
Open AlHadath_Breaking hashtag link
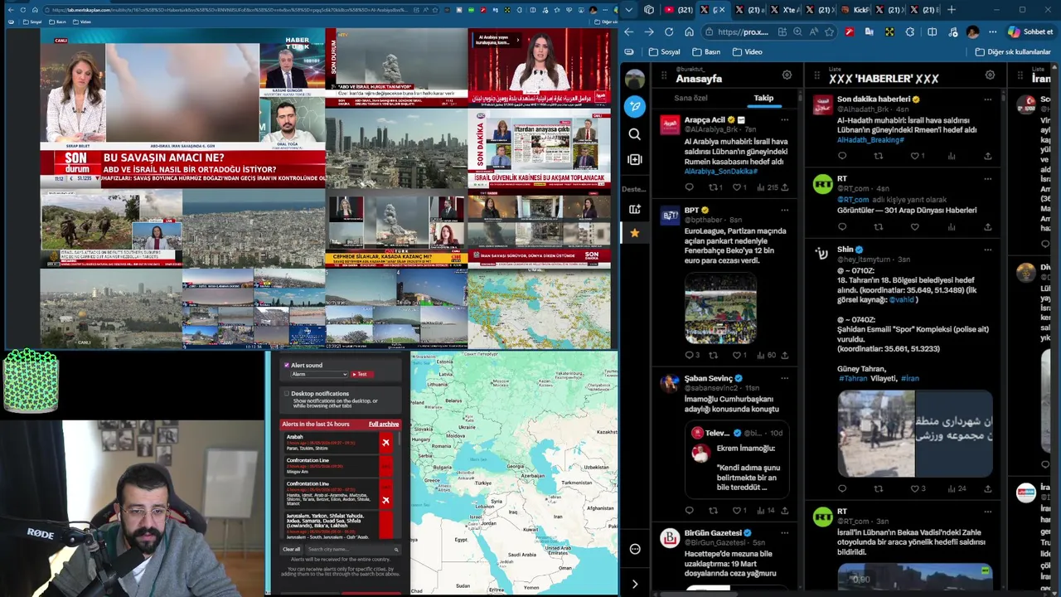(x=870, y=140)
